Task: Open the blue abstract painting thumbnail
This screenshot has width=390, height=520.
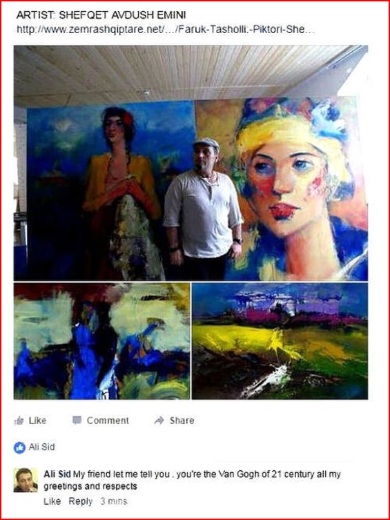Action: [x=101, y=341]
